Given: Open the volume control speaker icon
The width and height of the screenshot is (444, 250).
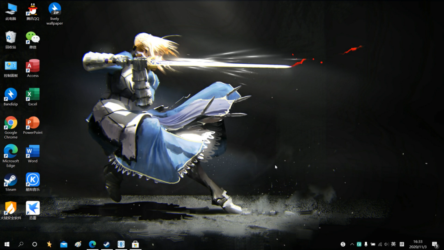Looking at the screenshot, I should coord(386,244).
